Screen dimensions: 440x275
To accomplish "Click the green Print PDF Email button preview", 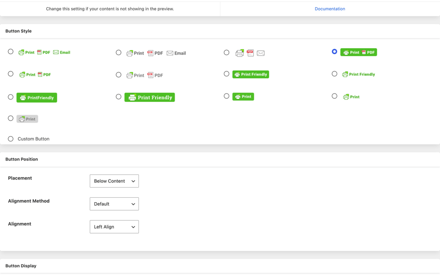I will [44, 53].
